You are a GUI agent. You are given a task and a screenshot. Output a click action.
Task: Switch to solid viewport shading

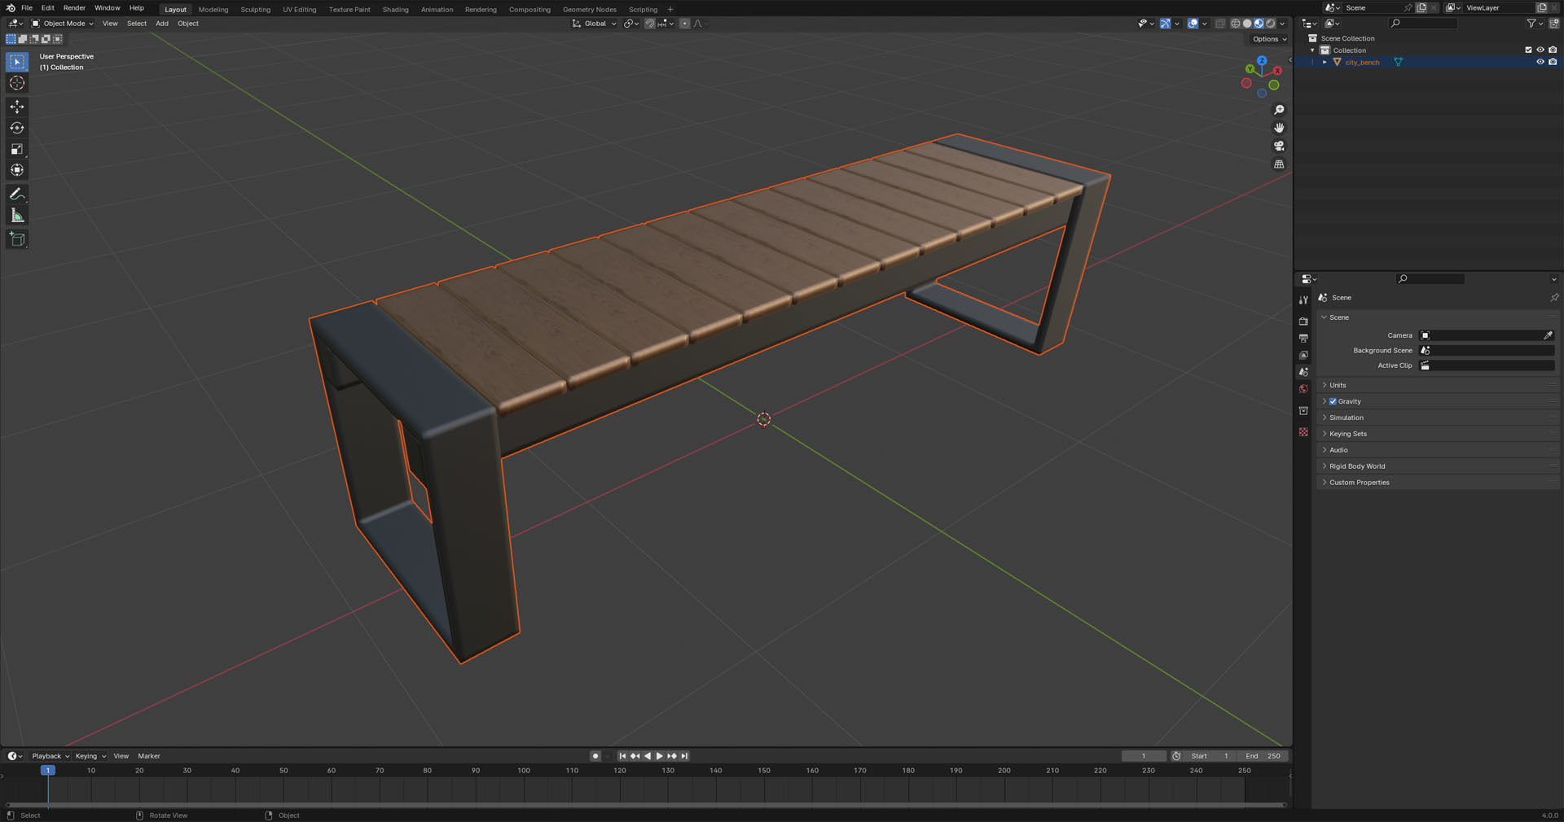[x=1247, y=24]
